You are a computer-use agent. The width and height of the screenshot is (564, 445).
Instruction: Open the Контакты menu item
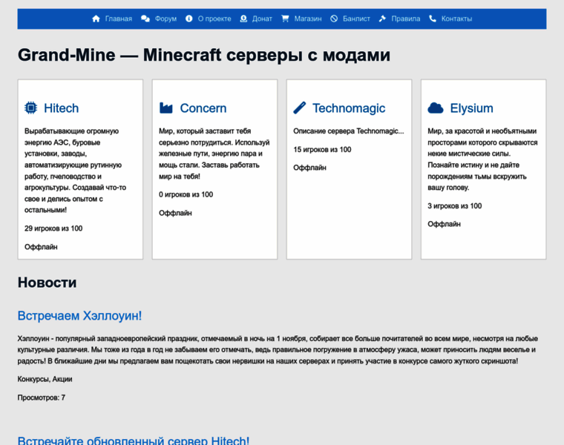457,19
